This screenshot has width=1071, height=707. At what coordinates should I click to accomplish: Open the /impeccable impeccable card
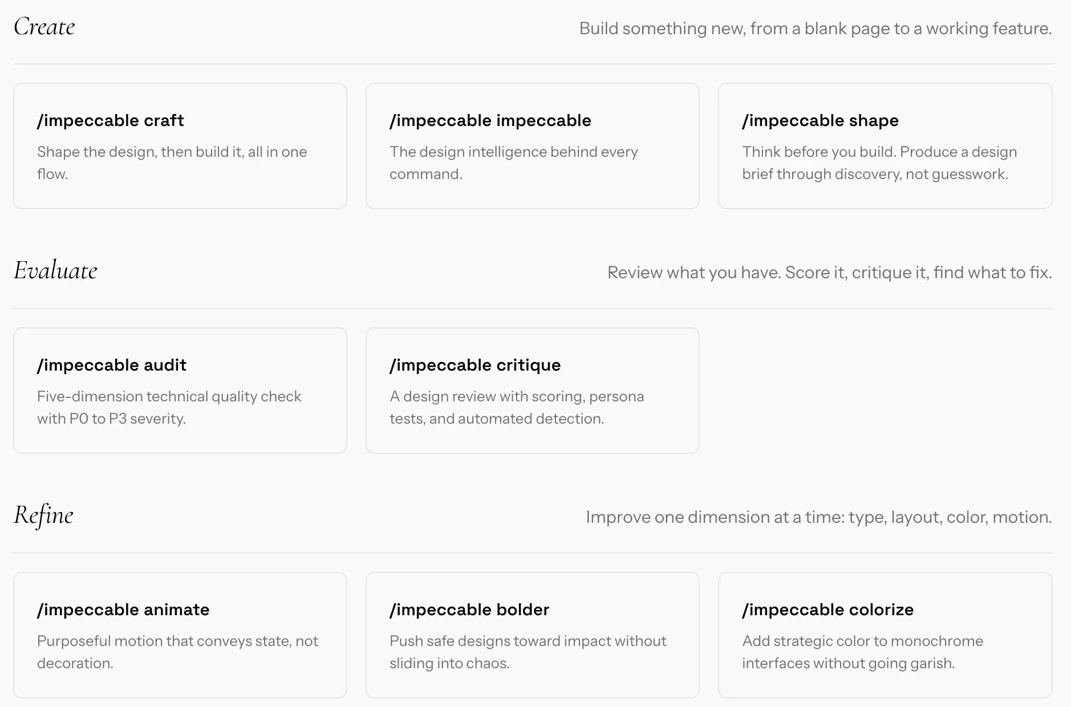coord(533,146)
